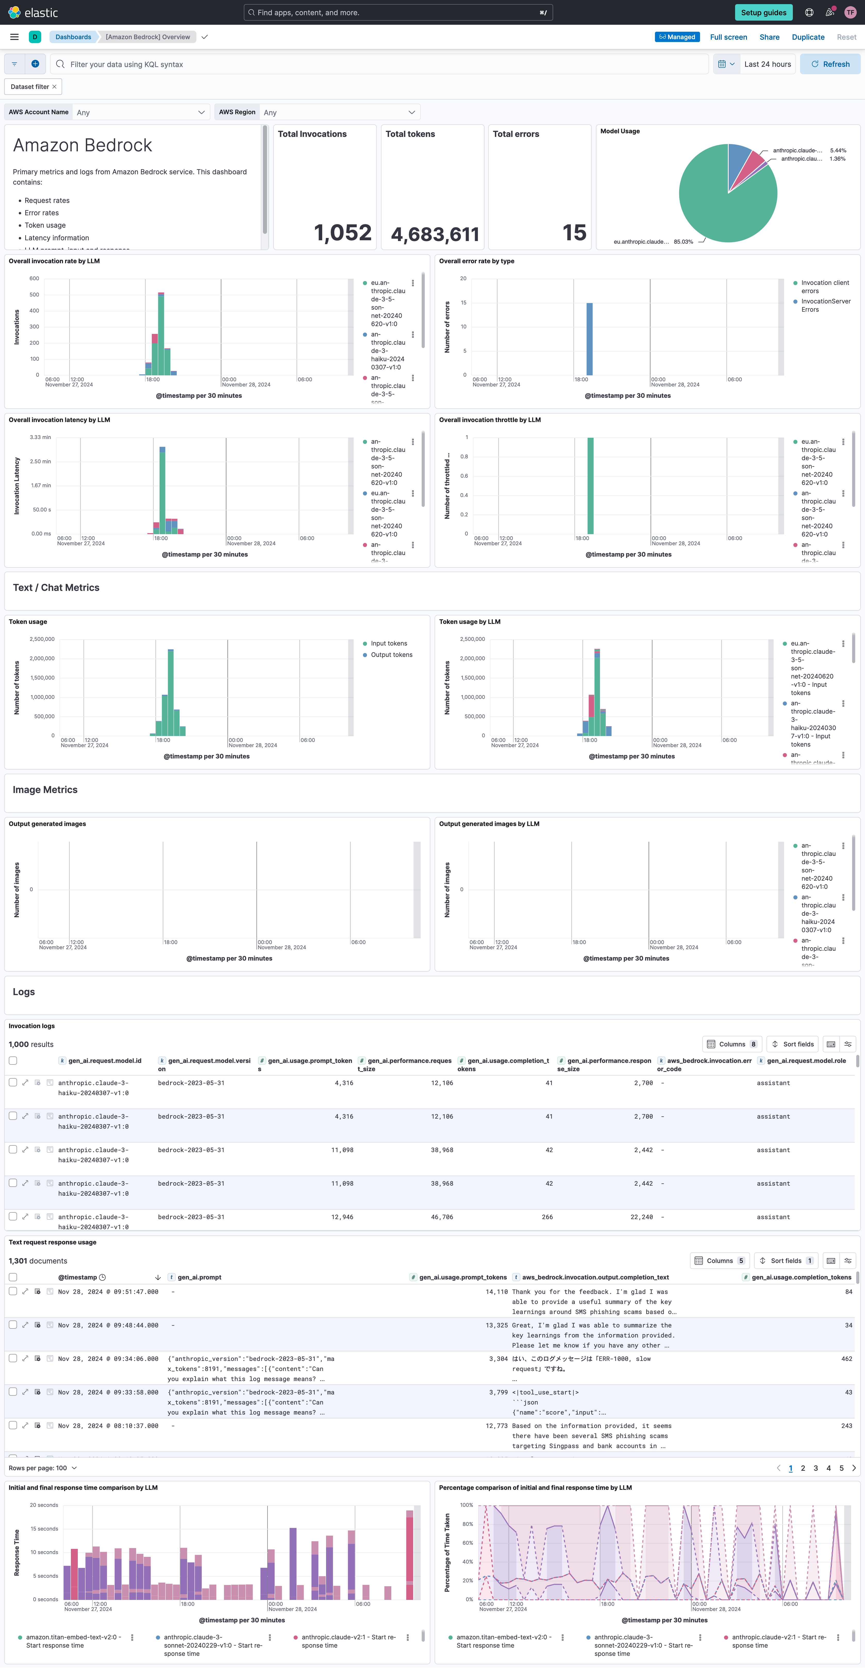Screen dimensions: 865x1669
Task: Click the green Input tokens legend swatch
Action: click(364, 643)
